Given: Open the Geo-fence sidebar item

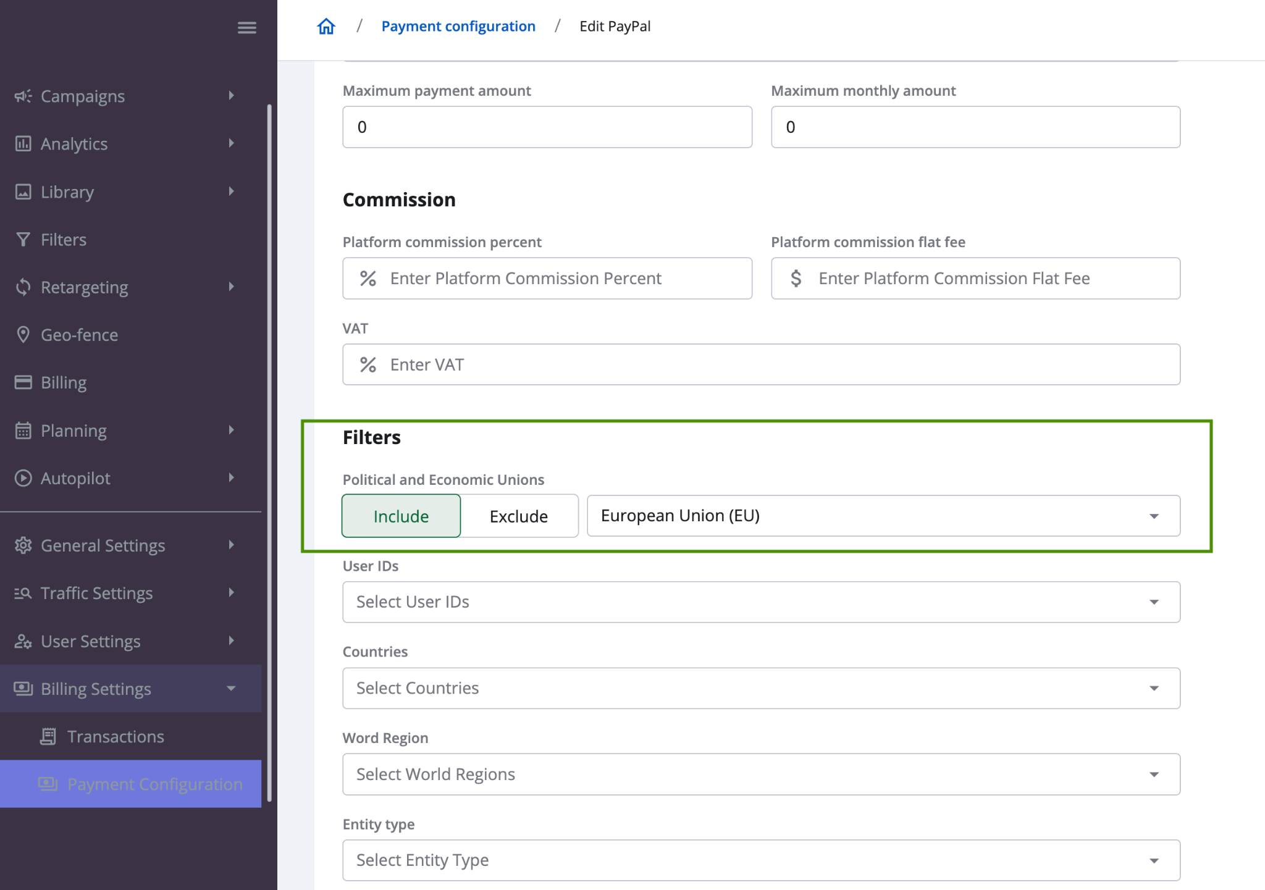Looking at the screenshot, I should 130,334.
